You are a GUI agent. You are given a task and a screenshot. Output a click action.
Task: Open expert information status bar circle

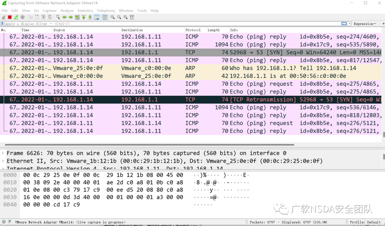[4, 222]
